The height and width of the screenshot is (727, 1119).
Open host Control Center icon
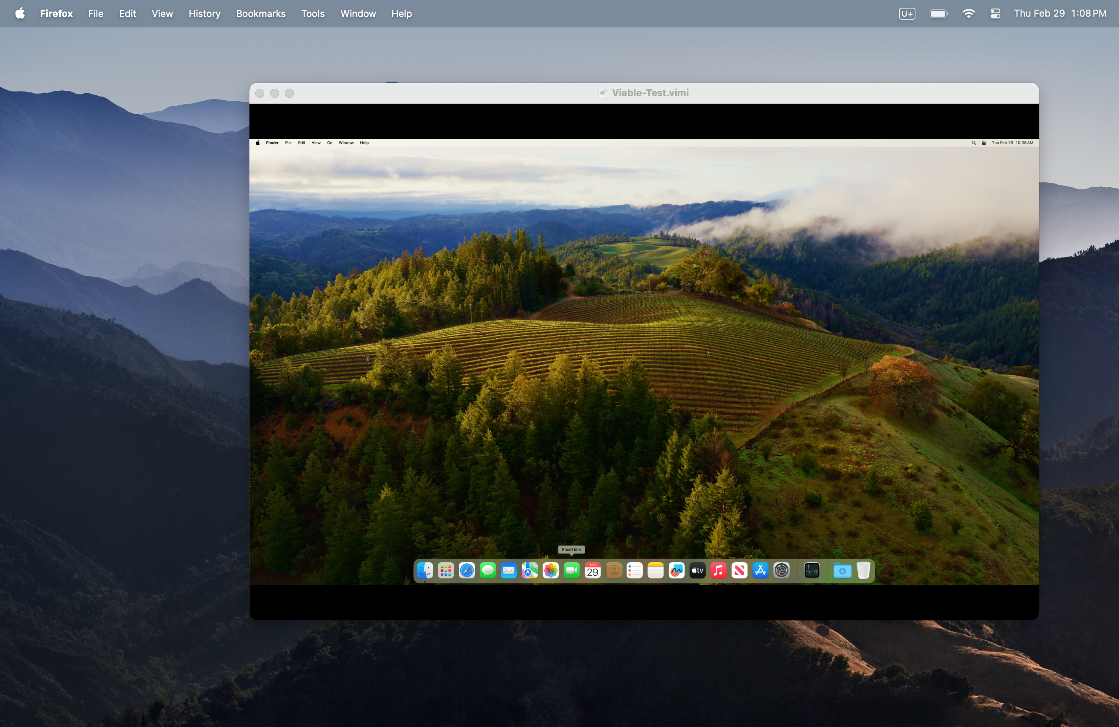(x=995, y=14)
